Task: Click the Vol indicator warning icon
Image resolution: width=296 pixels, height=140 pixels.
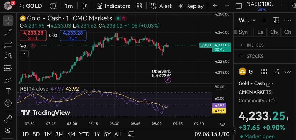Action: (33, 46)
